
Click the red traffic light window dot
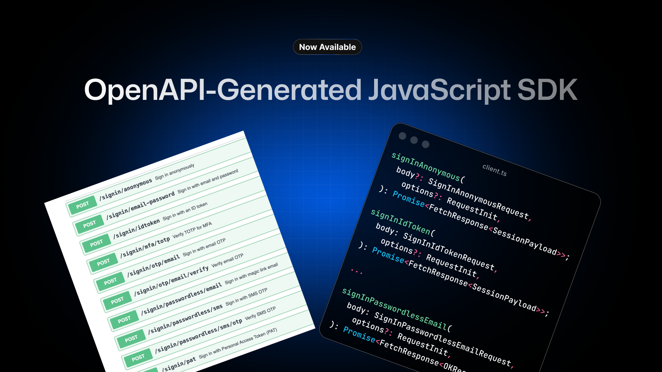(402, 136)
